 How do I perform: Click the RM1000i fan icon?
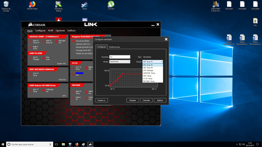click(86, 92)
